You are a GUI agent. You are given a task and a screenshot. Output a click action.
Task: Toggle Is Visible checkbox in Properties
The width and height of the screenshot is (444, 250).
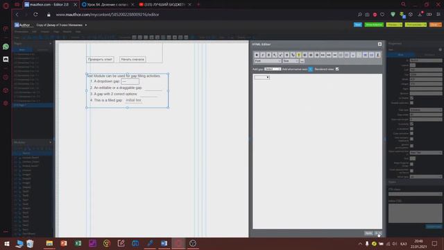click(411, 98)
